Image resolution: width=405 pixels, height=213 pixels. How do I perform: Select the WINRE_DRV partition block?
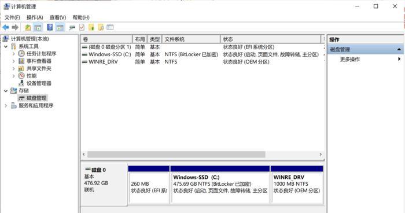coord(297,185)
